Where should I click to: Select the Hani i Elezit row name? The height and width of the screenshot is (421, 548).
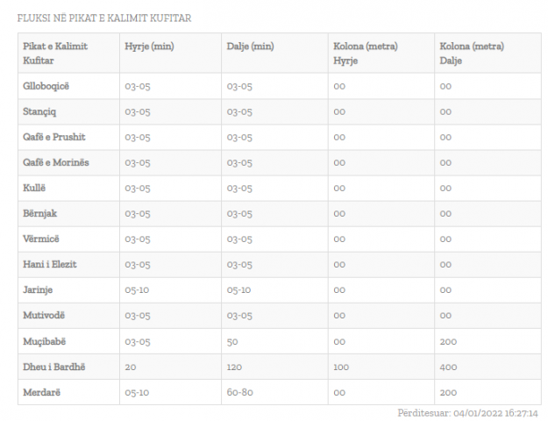(x=51, y=264)
